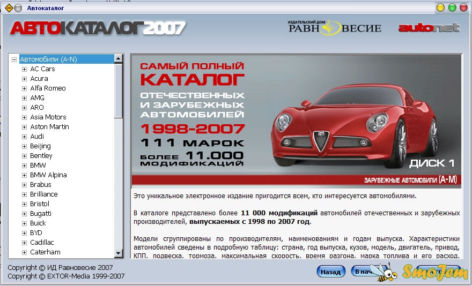Click the brand list scroll-up arrow
The image size is (472, 286).
(x=119, y=58)
